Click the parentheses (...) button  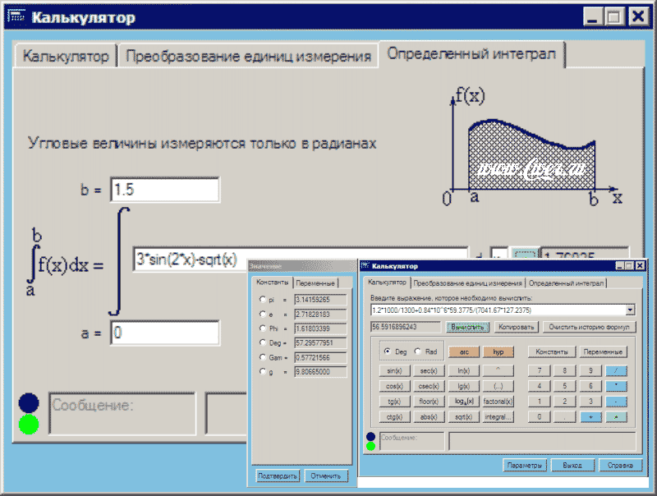[498, 386]
